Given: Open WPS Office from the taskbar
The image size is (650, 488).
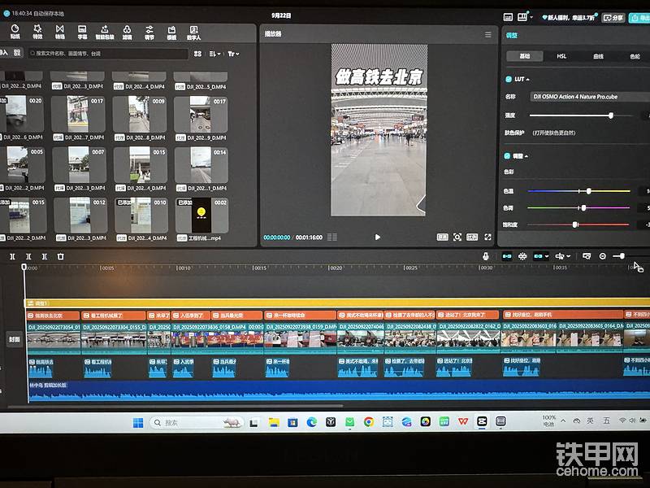Looking at the screenshot, I should [x=463, y=421].
